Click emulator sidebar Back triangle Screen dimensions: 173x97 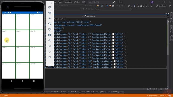pyautogui.click(x=49, y=46)
